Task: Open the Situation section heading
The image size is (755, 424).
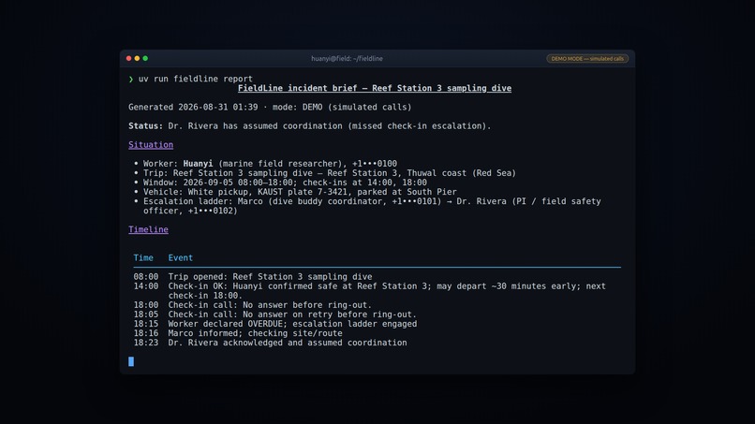Action: [151, 145]
